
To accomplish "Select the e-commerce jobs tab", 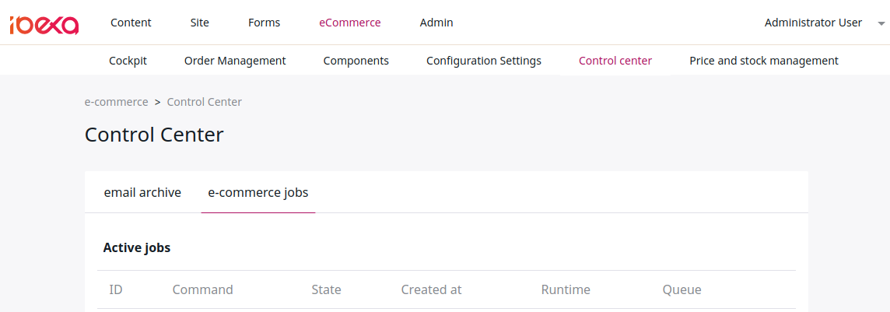I will (258, 192).
